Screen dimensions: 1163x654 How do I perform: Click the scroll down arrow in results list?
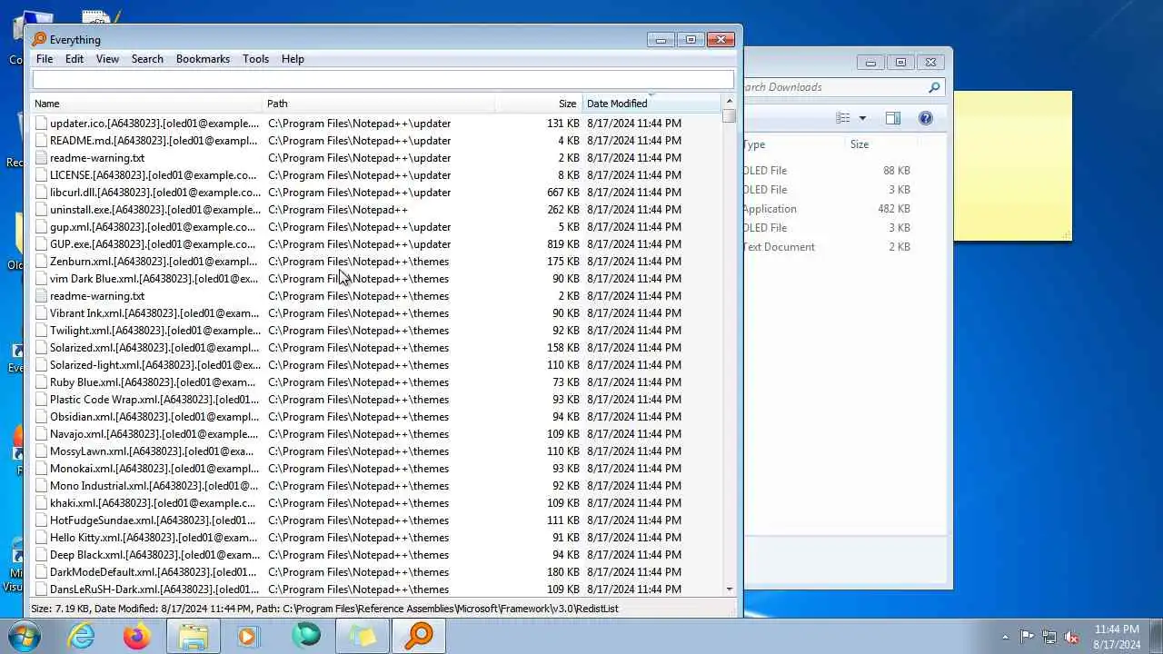[x=729, y=590]
